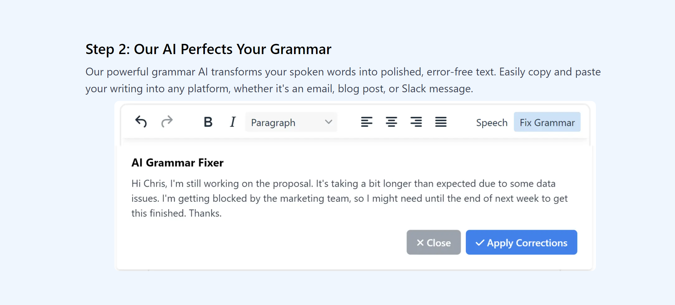Toggle italic formatting
675x305 pixels.
coord(232,122)
